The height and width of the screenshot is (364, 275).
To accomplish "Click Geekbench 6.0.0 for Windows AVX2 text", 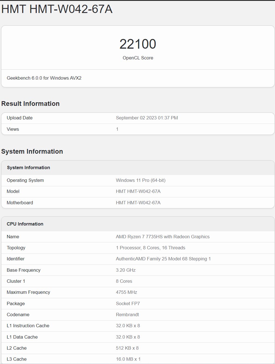I will (x=44, y=78).
